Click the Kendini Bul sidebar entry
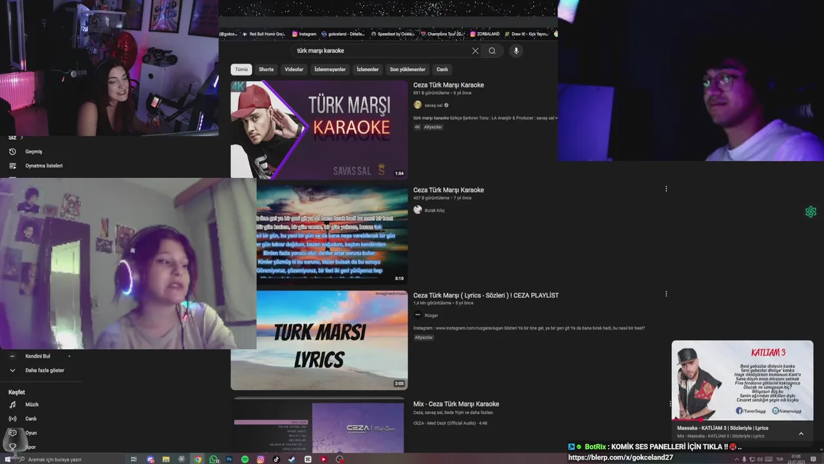Viewport: 824px width, 464px height. (x=37, y=356)
